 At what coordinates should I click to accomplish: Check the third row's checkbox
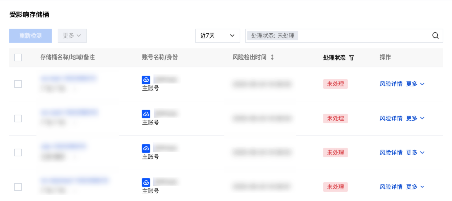point(18,153)
